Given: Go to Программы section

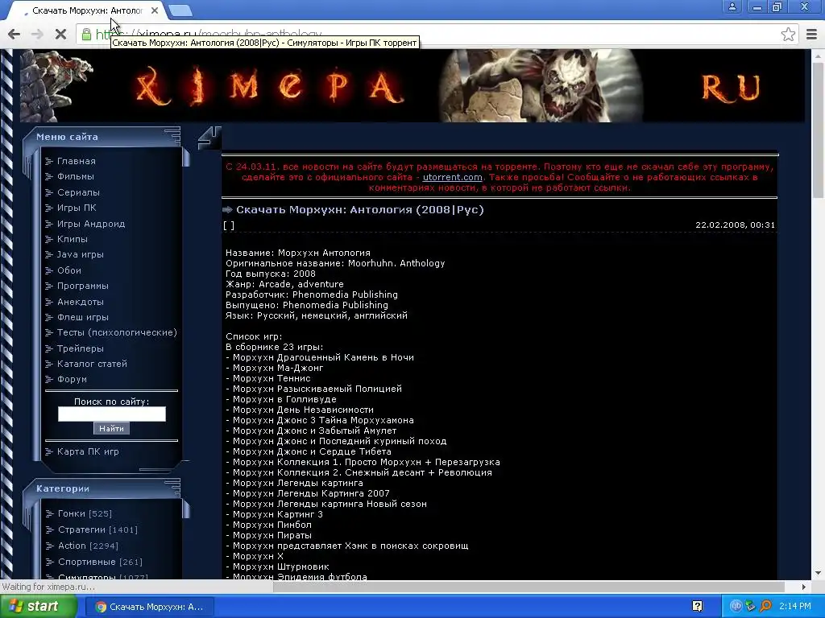Looking at the screenshot, I should click(83, 286).
